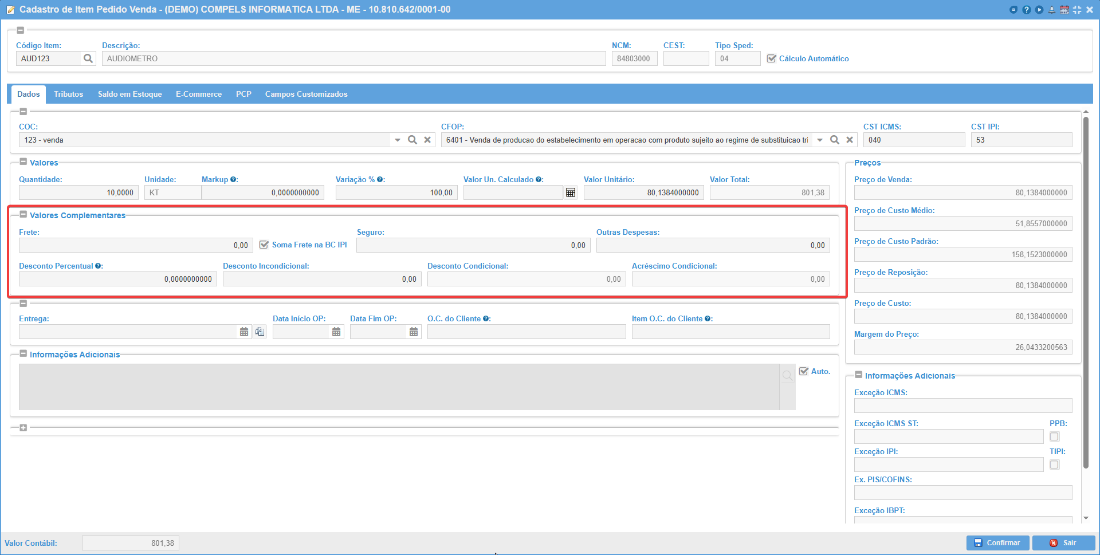Click the CST ICMS field
The width and height of the screenshot is (1100, 555).
[914, 140]
